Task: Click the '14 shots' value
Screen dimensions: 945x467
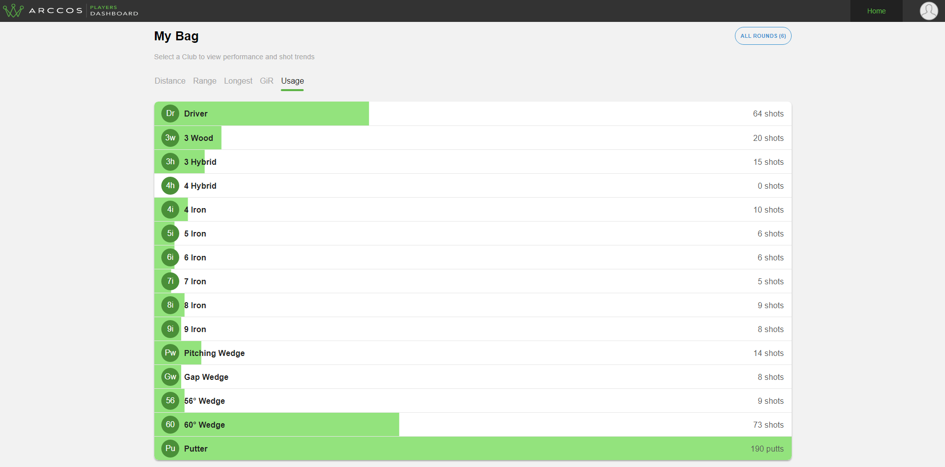Action: pos(768,353)
